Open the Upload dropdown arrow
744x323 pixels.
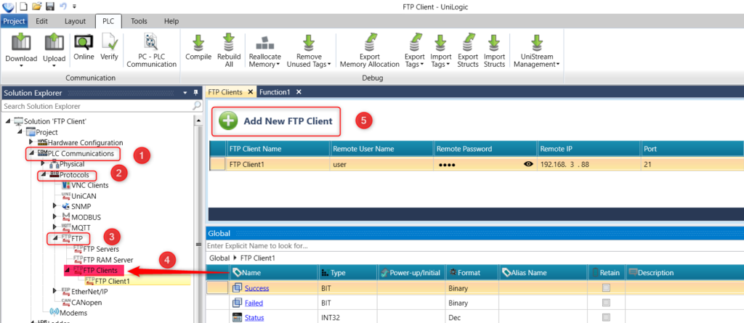(54, 66)
